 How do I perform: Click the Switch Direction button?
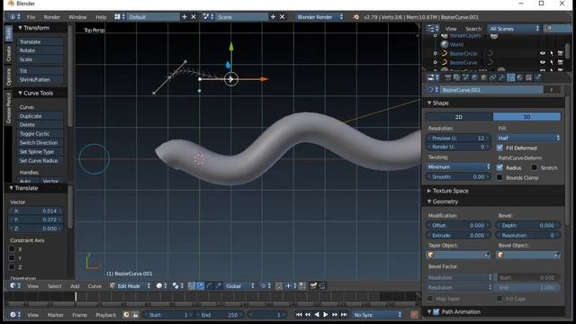[x=40, y=142]
